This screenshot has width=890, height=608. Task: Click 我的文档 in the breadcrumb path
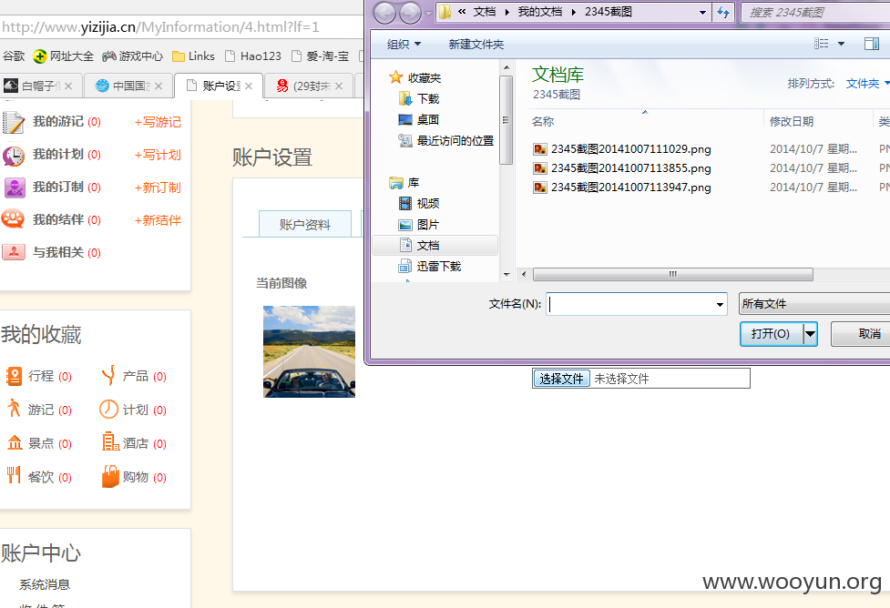tap(540, 12)
